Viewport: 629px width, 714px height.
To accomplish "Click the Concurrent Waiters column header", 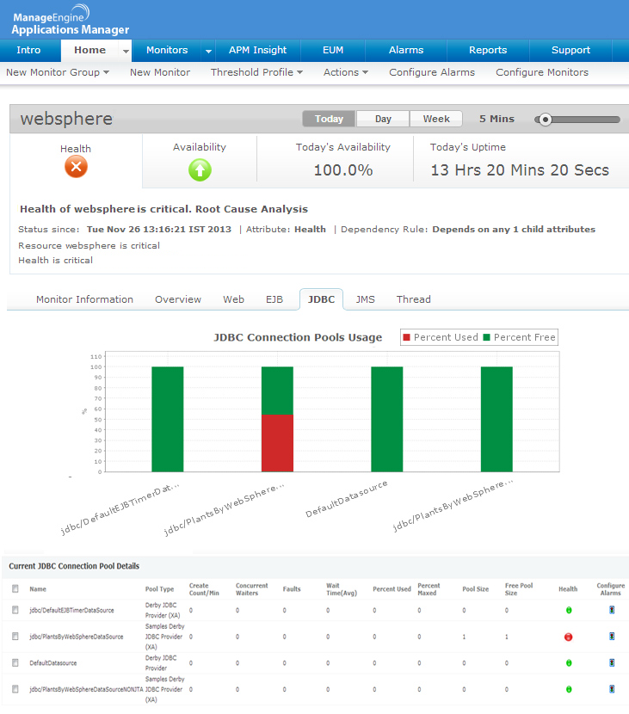I will pos(252,588).
